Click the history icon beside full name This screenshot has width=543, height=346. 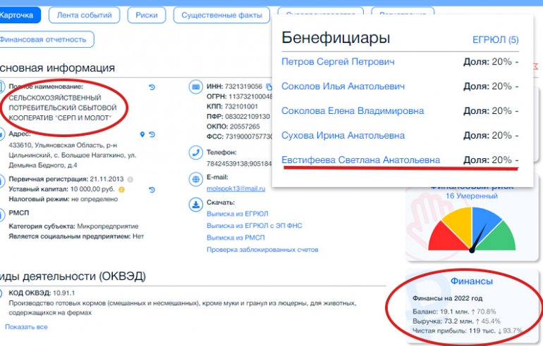(152, 86)
